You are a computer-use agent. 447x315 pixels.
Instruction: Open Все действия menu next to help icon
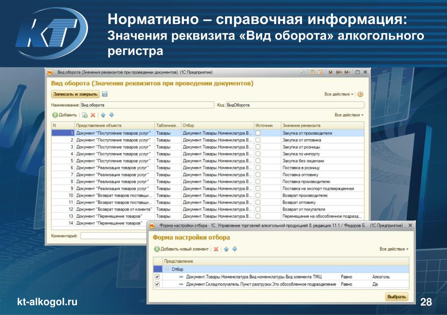[339, 94]
